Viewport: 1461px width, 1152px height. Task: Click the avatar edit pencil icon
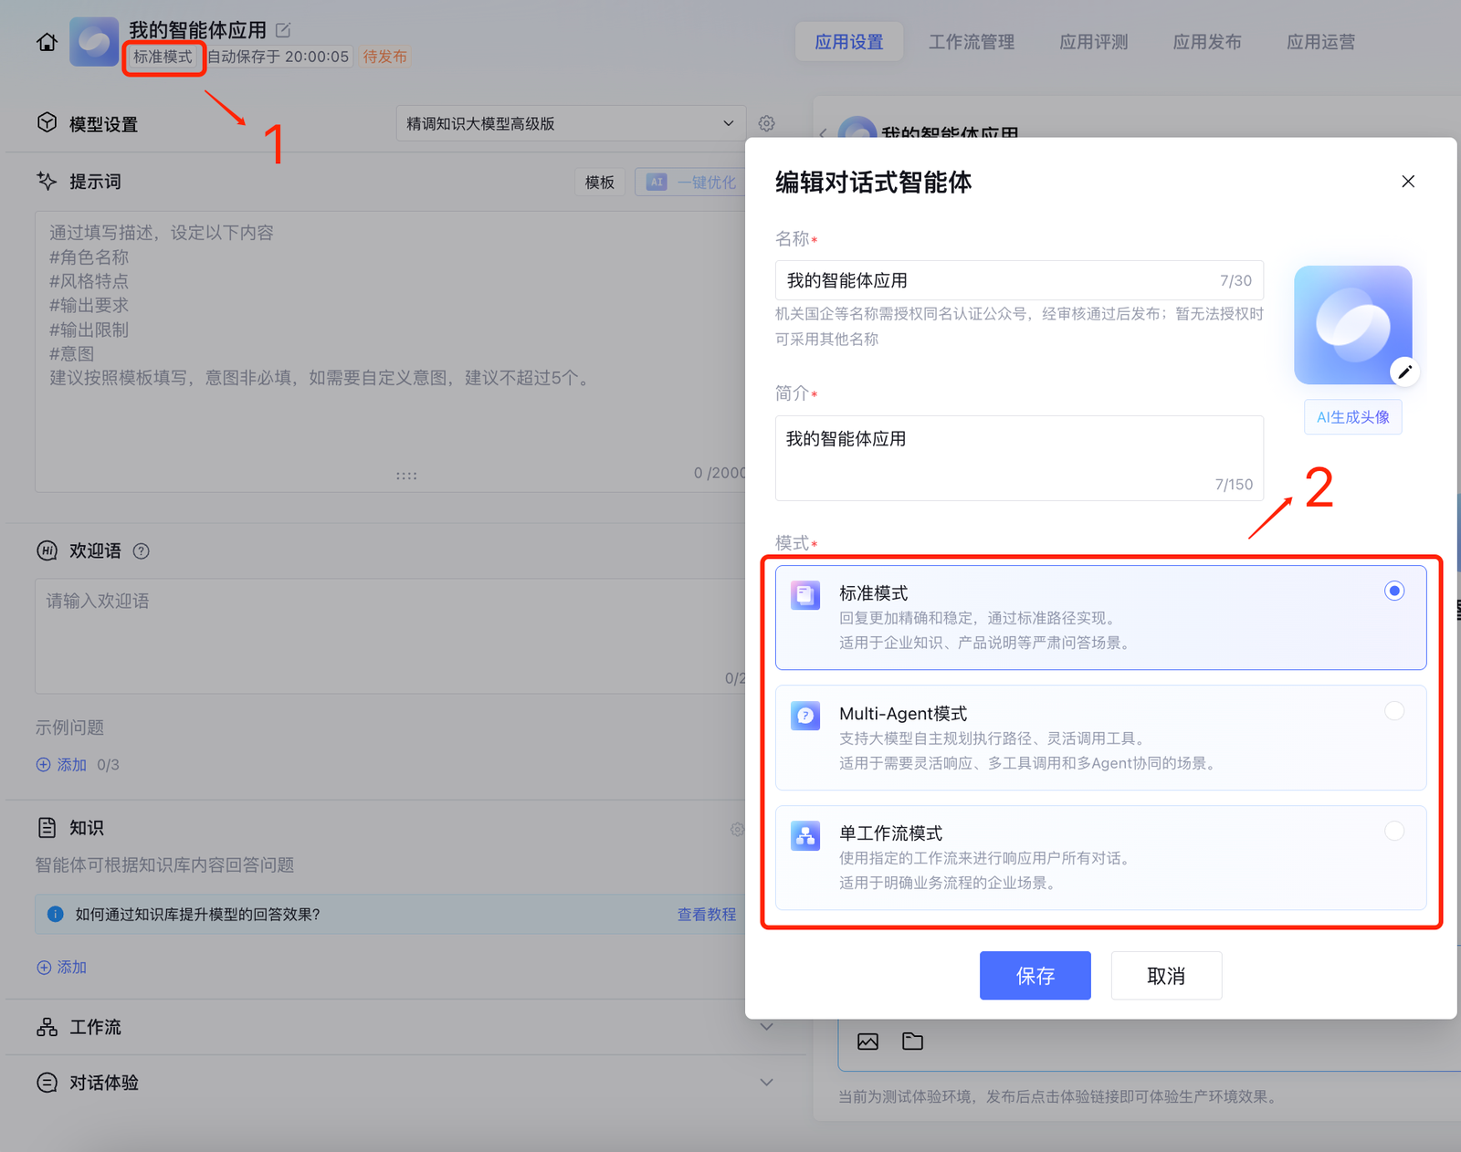pos(1404,372)
